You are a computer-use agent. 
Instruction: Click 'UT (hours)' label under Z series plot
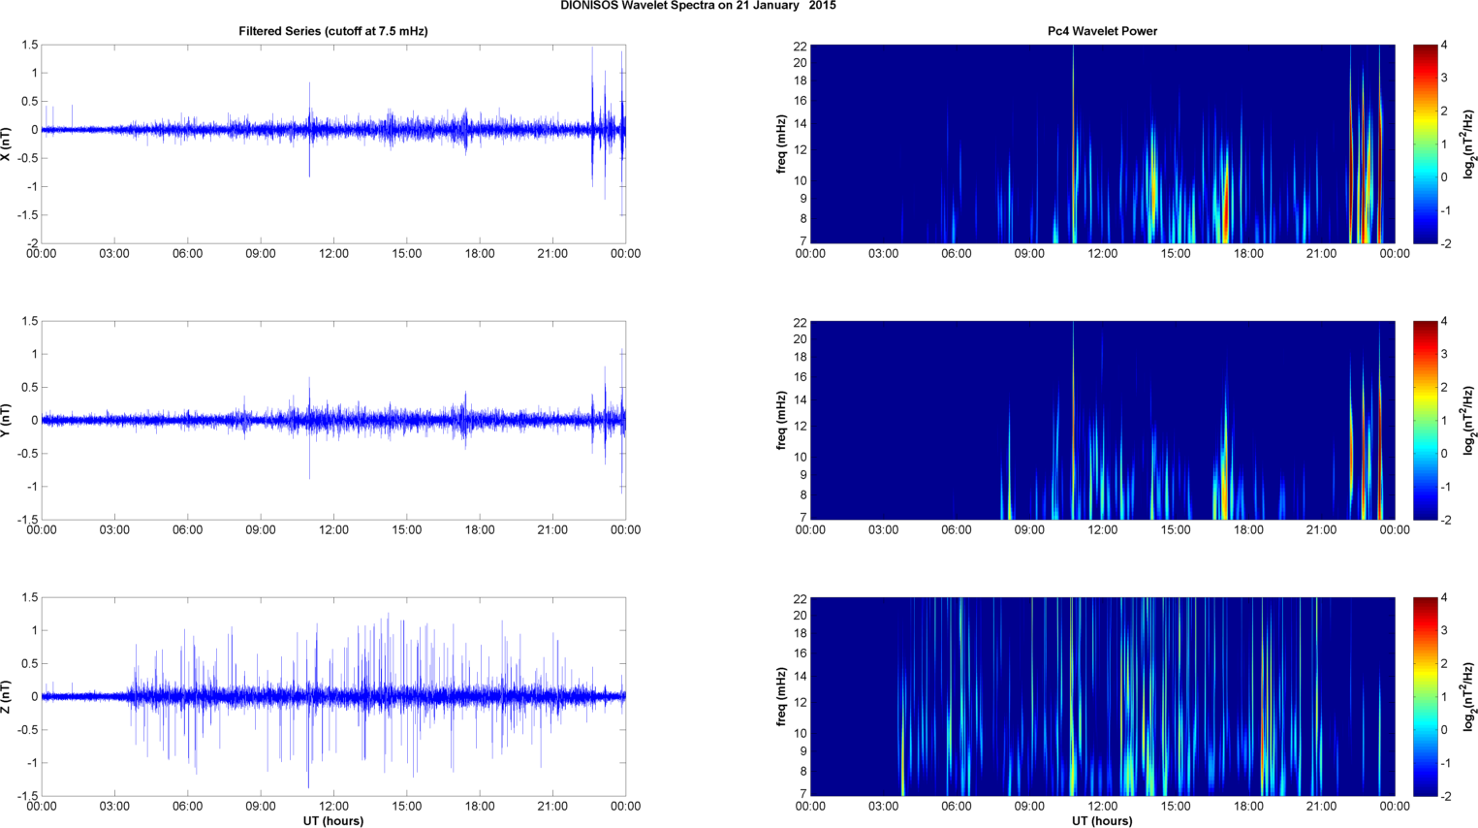pos(333,820)
